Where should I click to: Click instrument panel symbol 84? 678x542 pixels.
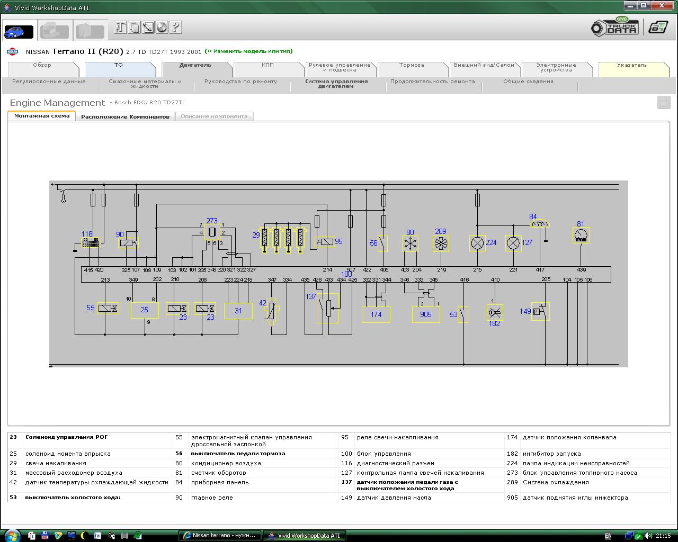coord(540,224)
